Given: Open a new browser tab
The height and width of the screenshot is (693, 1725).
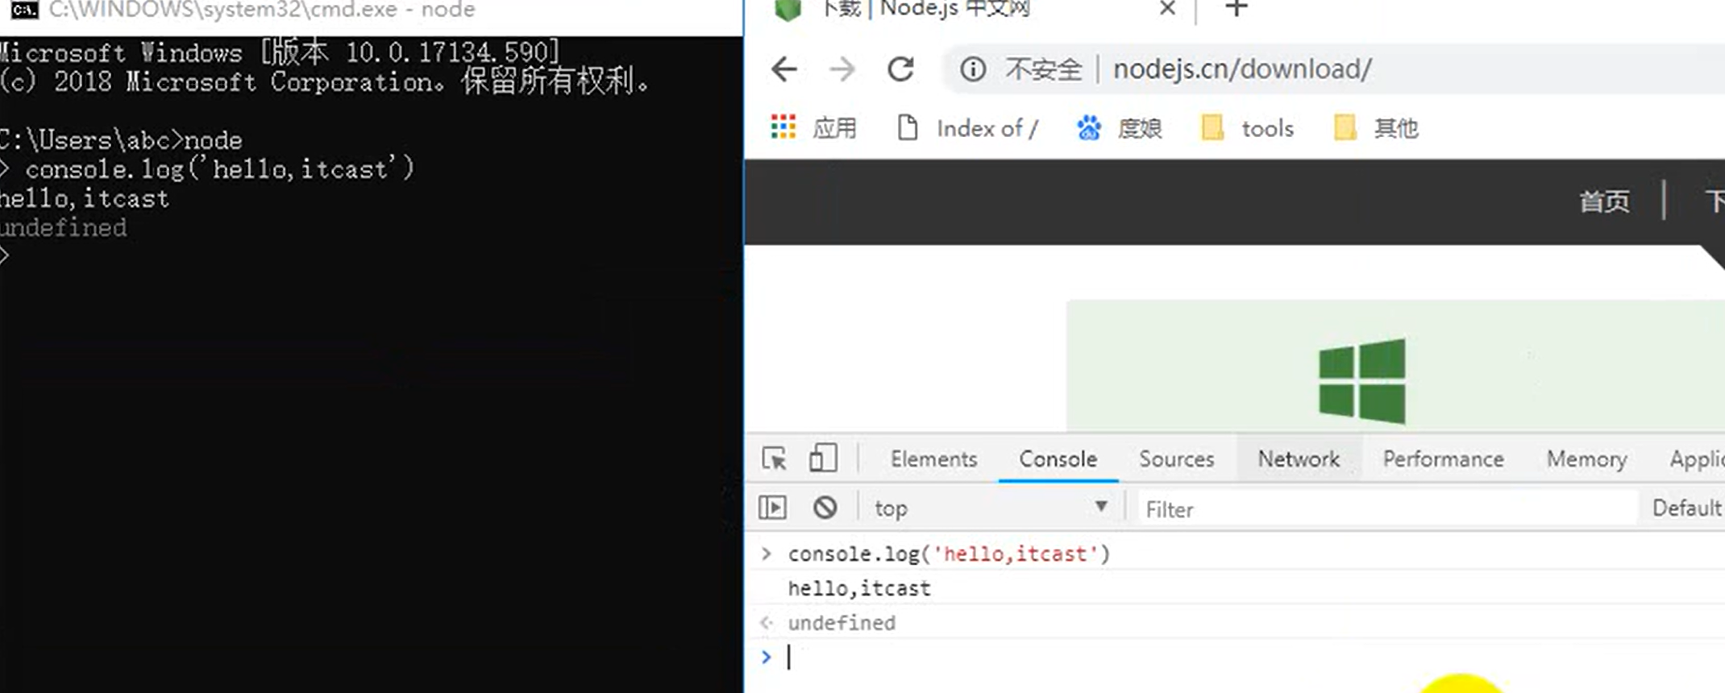Looking at the screenshot, I should (1236, 9).
